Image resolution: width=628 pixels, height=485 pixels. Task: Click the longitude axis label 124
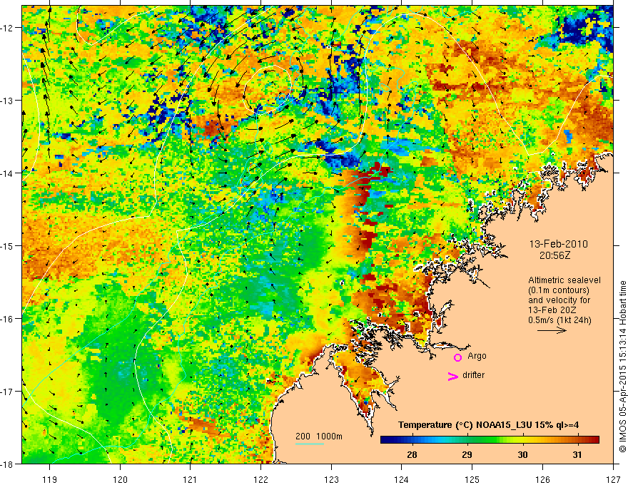[x=402, y=479]
